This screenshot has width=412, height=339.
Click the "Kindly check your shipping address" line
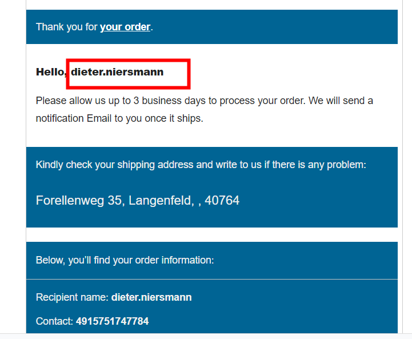[115, 165]
